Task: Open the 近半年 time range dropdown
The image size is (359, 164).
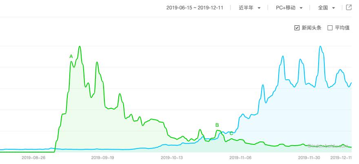Action: pyautogui.click(x=250, y=8)
